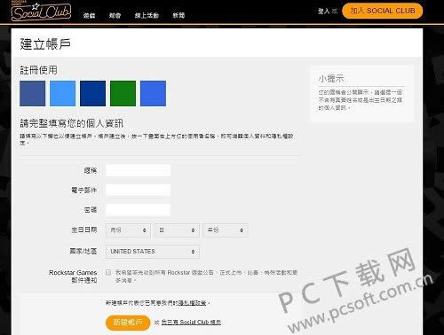
Task: Click the 加入 SOCIAL CLUB button
Action: pos(382,11)
